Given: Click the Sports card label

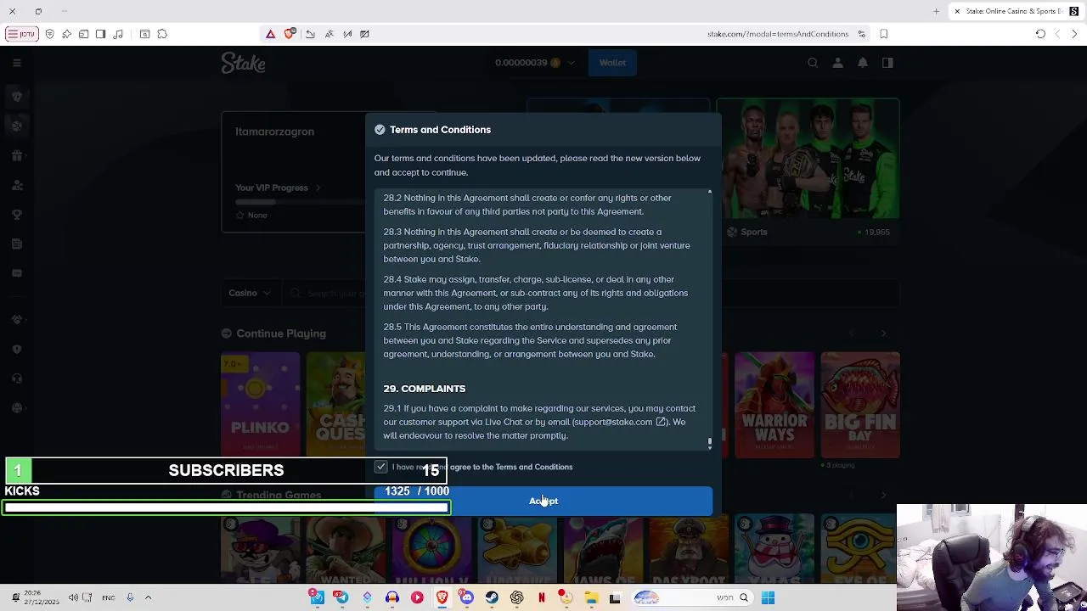Looking at the screenshot, I should point(753,232).
